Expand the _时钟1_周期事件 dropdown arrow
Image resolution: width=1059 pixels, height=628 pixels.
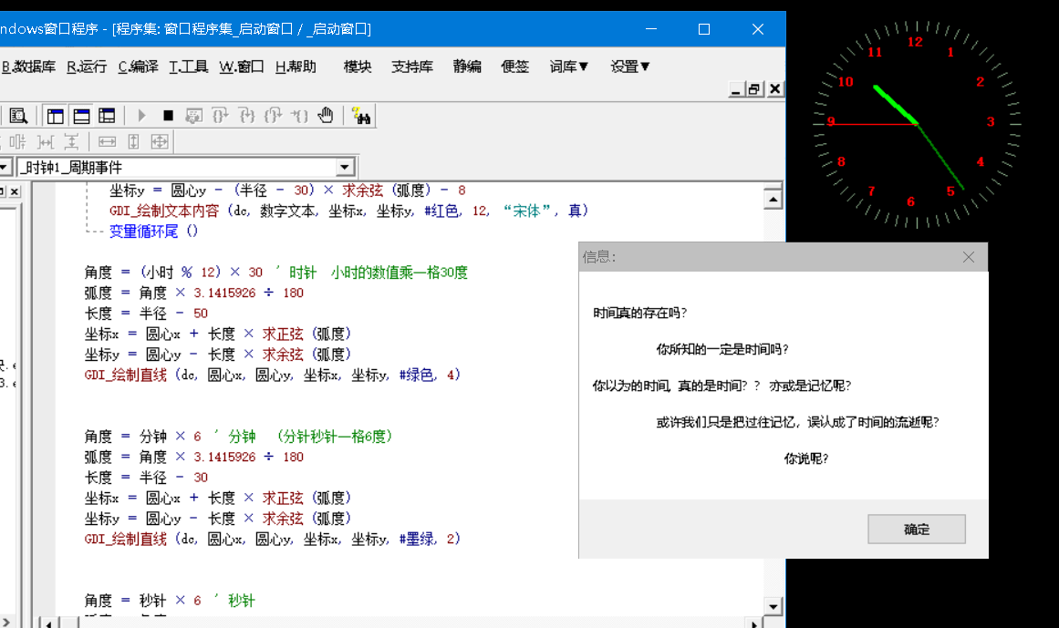click(x=345, y=168)
